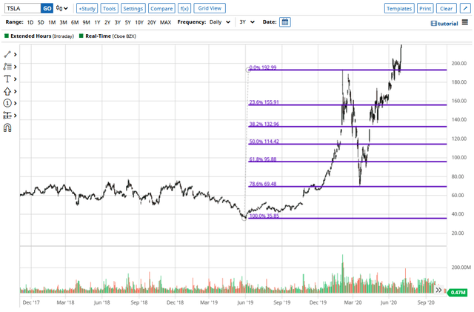474x312 pixels.
Task: Open candlestick chart type selector
Action: pyautogui.click(x=62, y=8)
